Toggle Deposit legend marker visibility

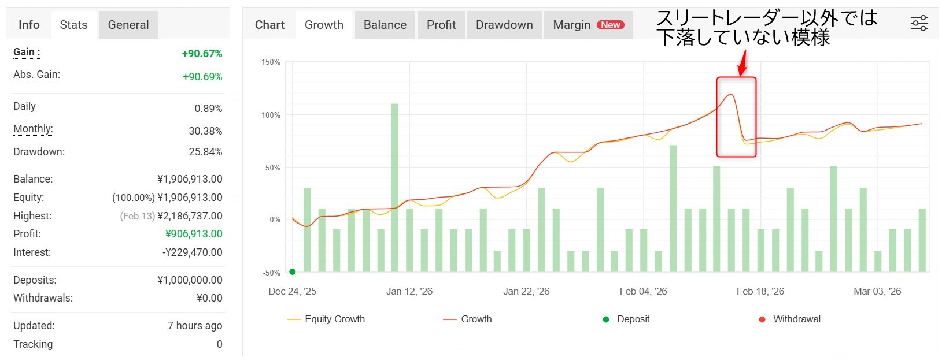(626, 319)
